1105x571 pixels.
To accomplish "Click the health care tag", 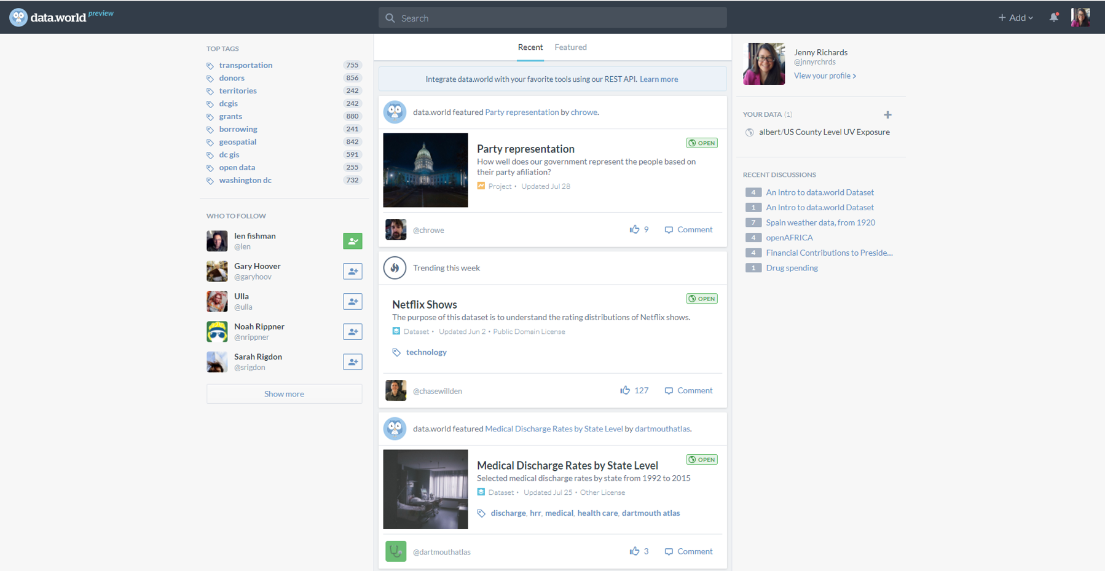I will click(x=597, y=513).
